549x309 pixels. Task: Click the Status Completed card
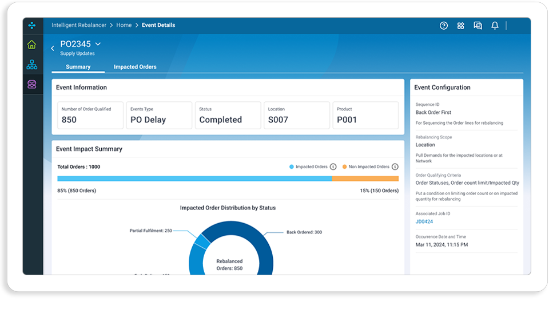point(228,115)
